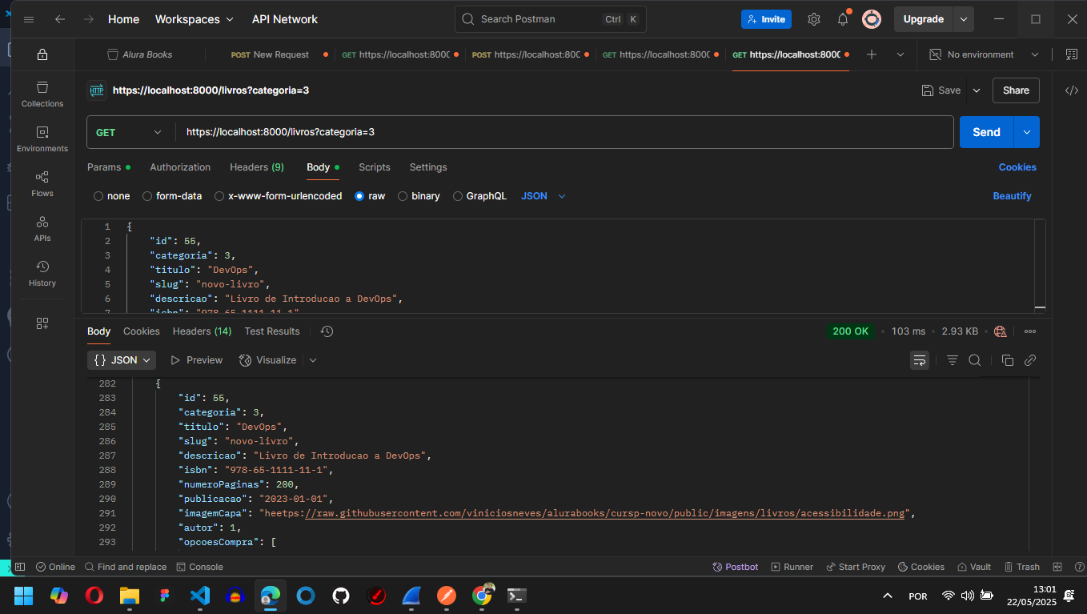Viewport: 1087px width, 614px height.
Task: Toggle the sidebar layout icon in status bar
Action: [20, 567]
